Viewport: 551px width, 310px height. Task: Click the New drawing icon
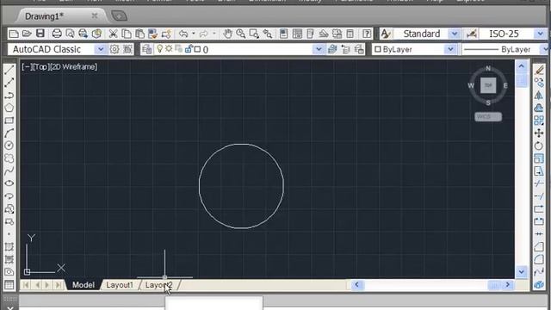pos(14,34)
